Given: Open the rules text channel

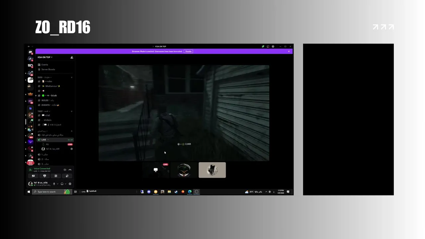Looking at the screenshot, I should coord(55,81).
